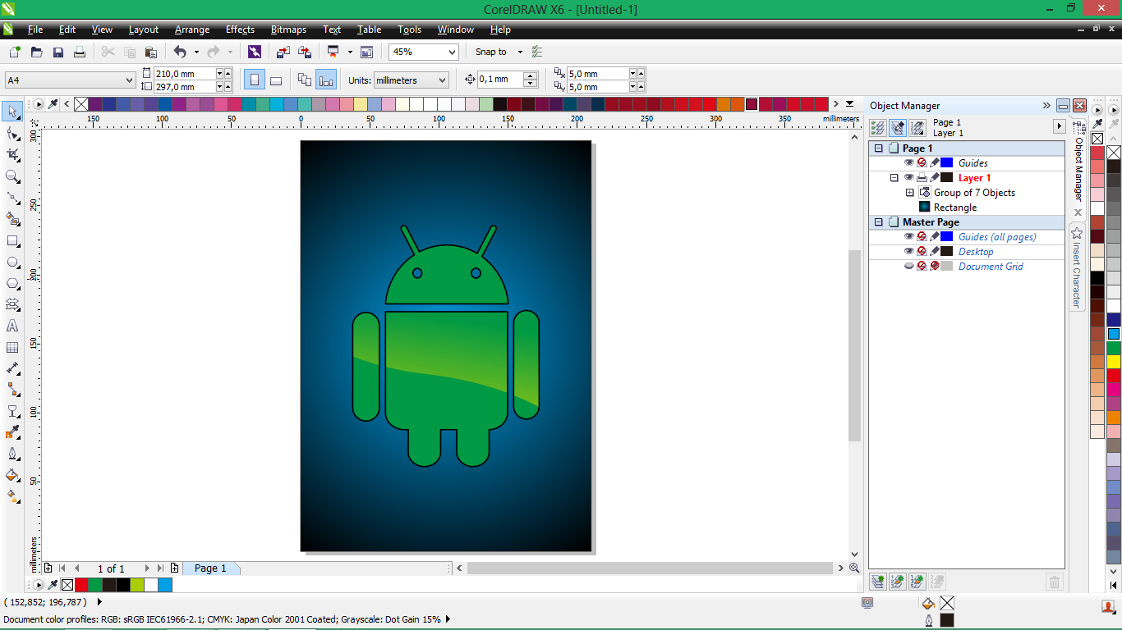
Task: Select the Interactive Fill tool
Action: 12,496
